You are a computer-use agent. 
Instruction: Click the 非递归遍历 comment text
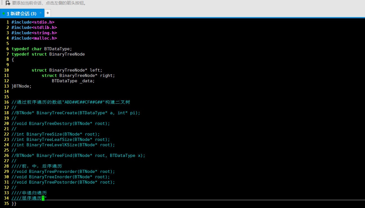pos(29,193)
